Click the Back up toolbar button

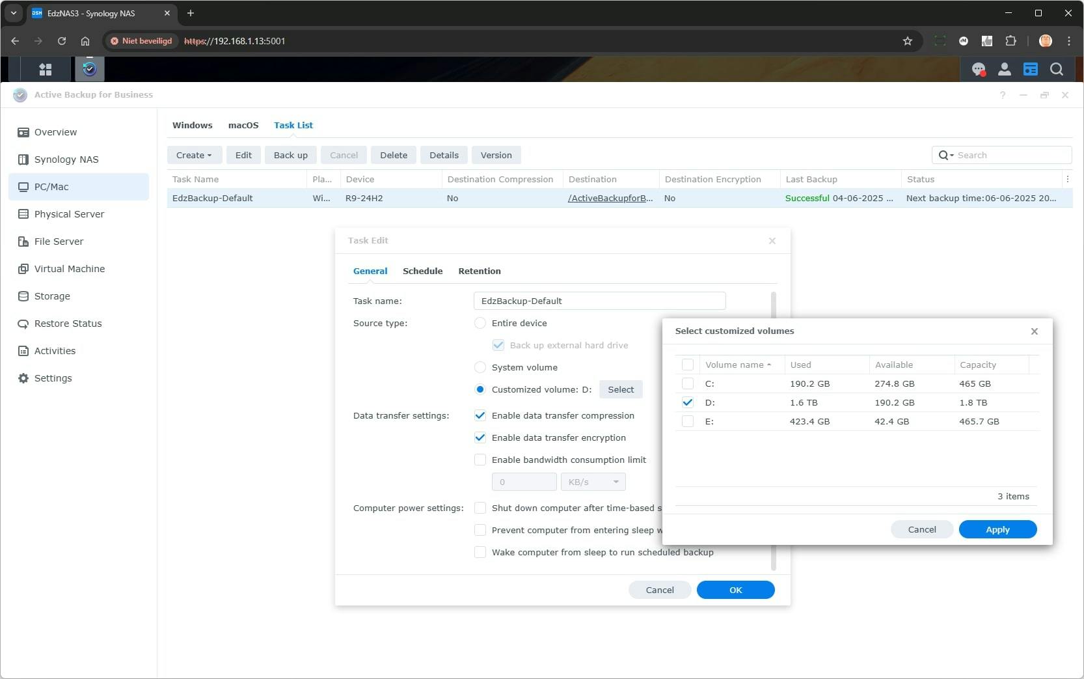tap(291, 155)
